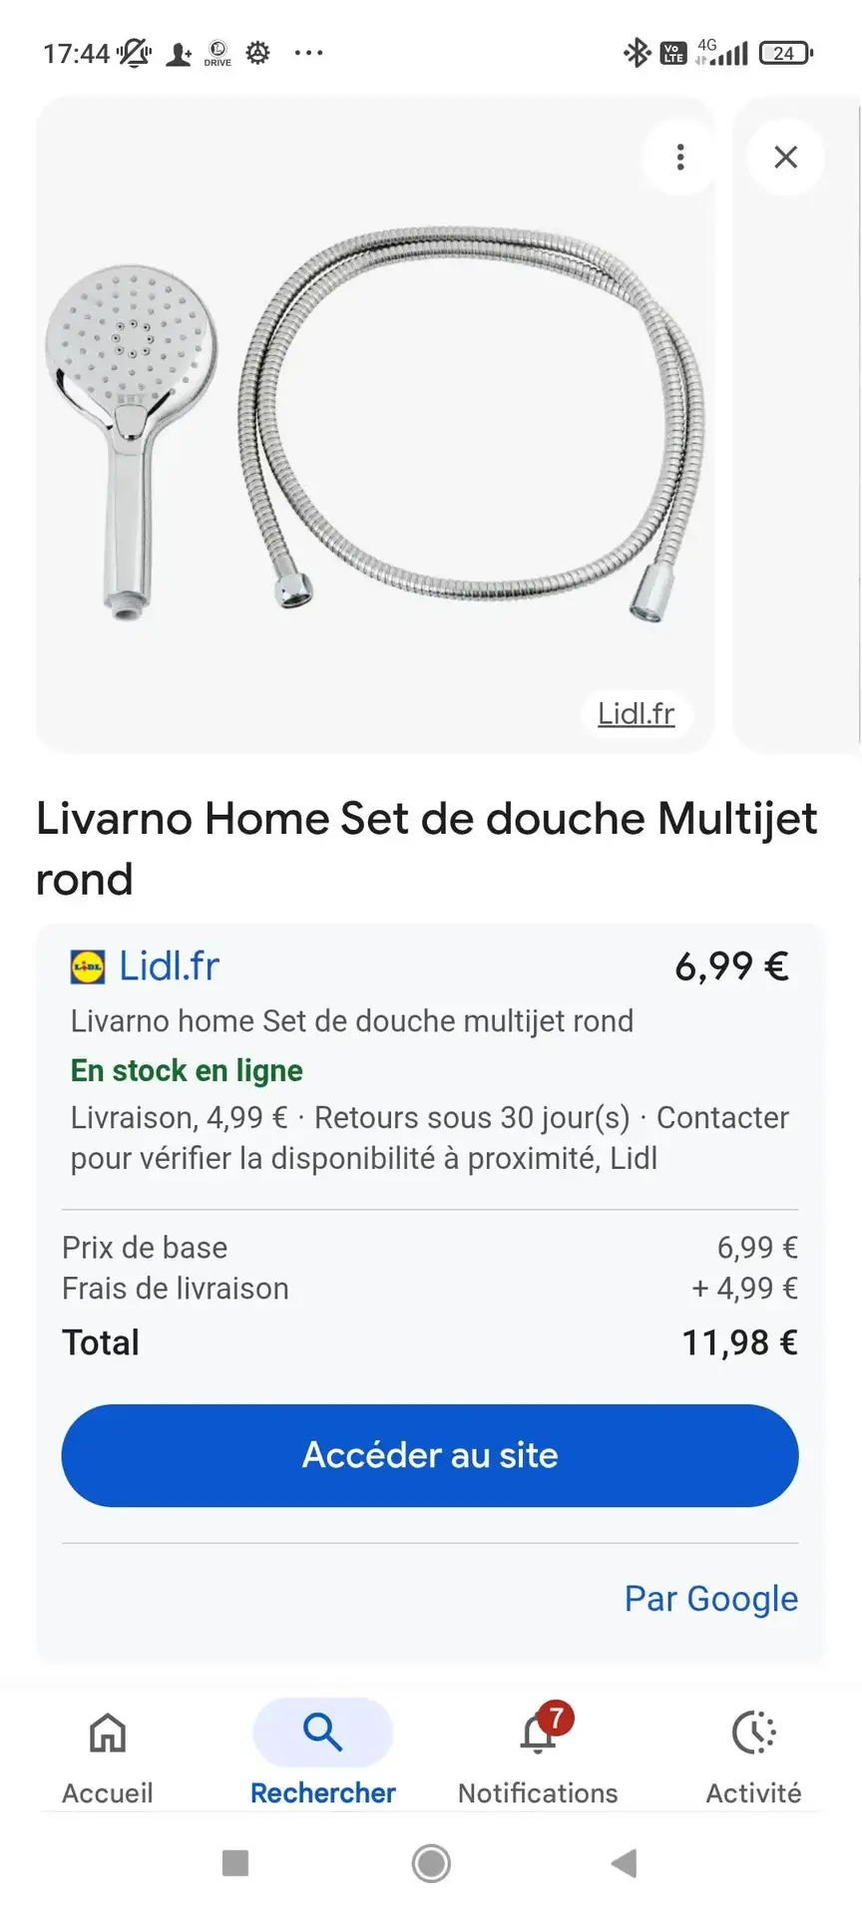Tap the Android home circle button
This screenshot has height=1915, width=862.
click(x=431, y=1862)
